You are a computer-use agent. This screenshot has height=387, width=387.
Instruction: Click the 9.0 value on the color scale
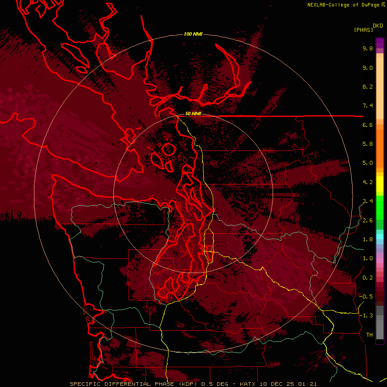(x=368, y=68)
